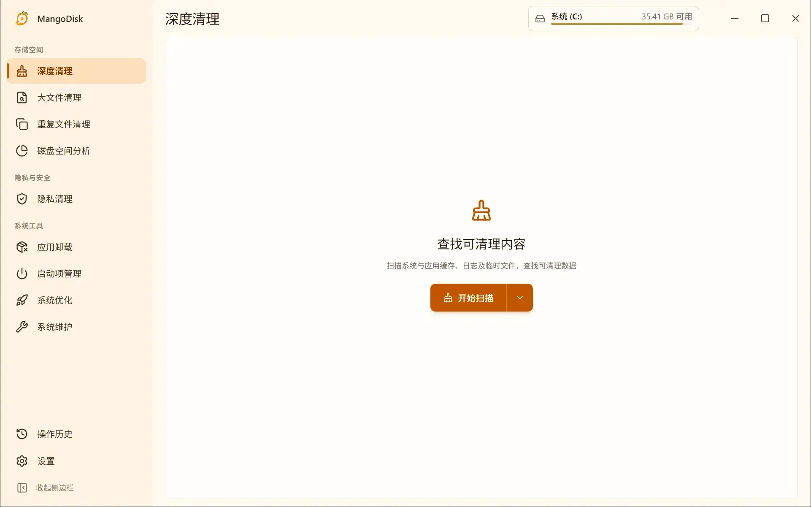View 操作历史 records

pos(76,434)
